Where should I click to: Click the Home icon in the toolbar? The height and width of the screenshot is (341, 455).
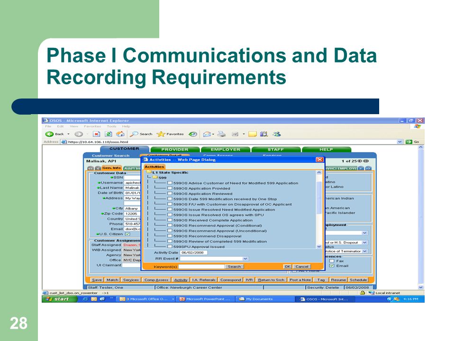pyautogui.click(x=120, y=134)
